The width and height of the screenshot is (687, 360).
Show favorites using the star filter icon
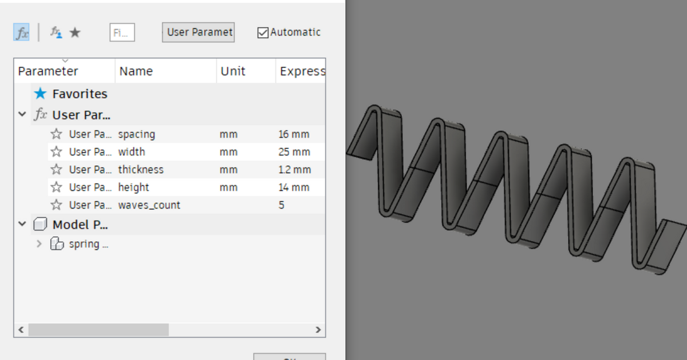click(x=75, y=33)
